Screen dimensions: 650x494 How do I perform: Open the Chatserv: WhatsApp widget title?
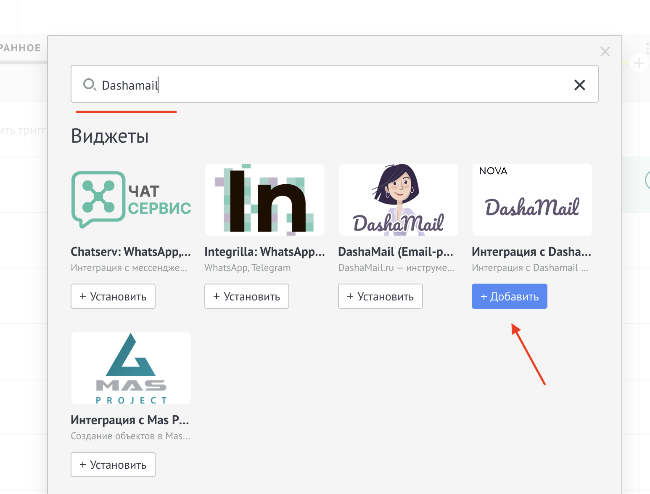coord(131,252)
